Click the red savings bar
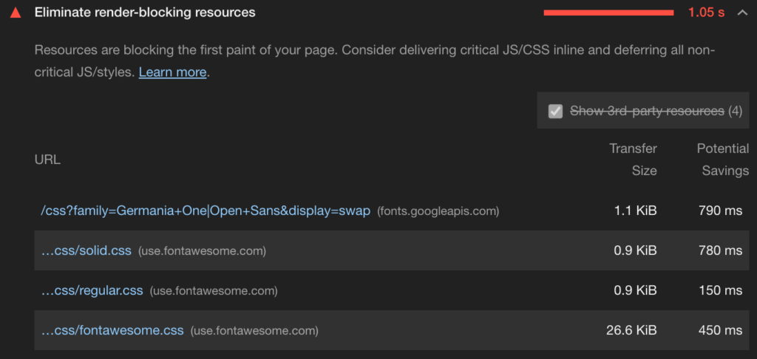Viewport: 757px width, 359px height. tap(608, 13)
